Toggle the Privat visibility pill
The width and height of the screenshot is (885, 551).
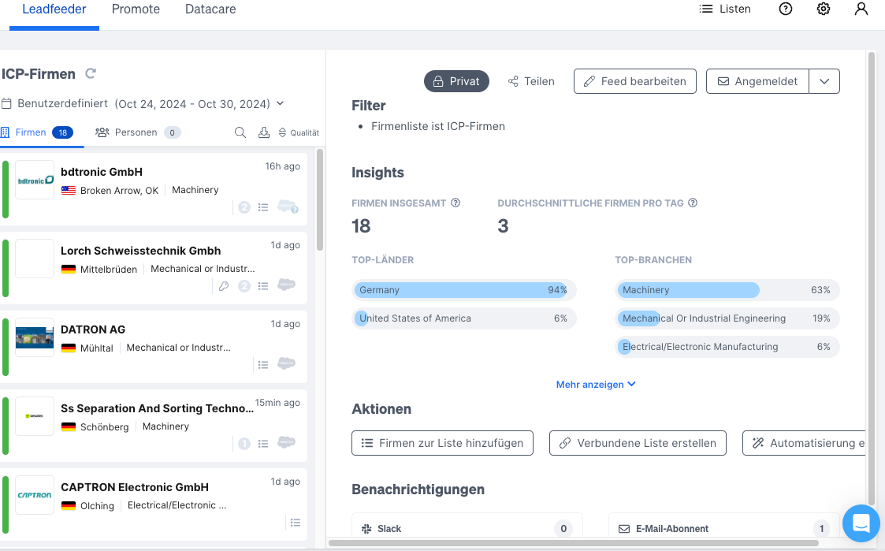pyautogui.click(x=456, y=81)
